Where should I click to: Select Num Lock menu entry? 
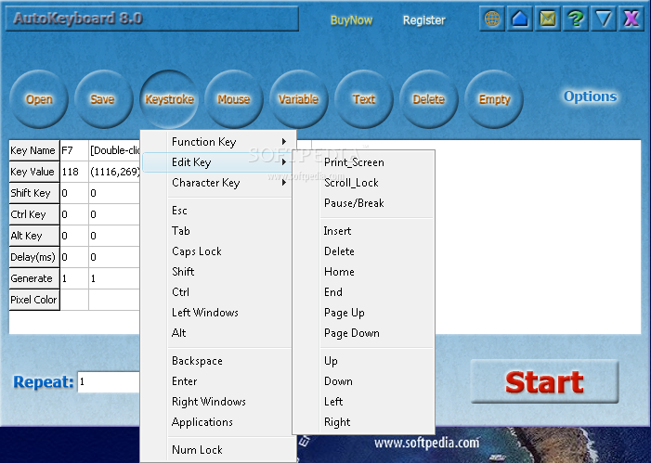[218, 450]
